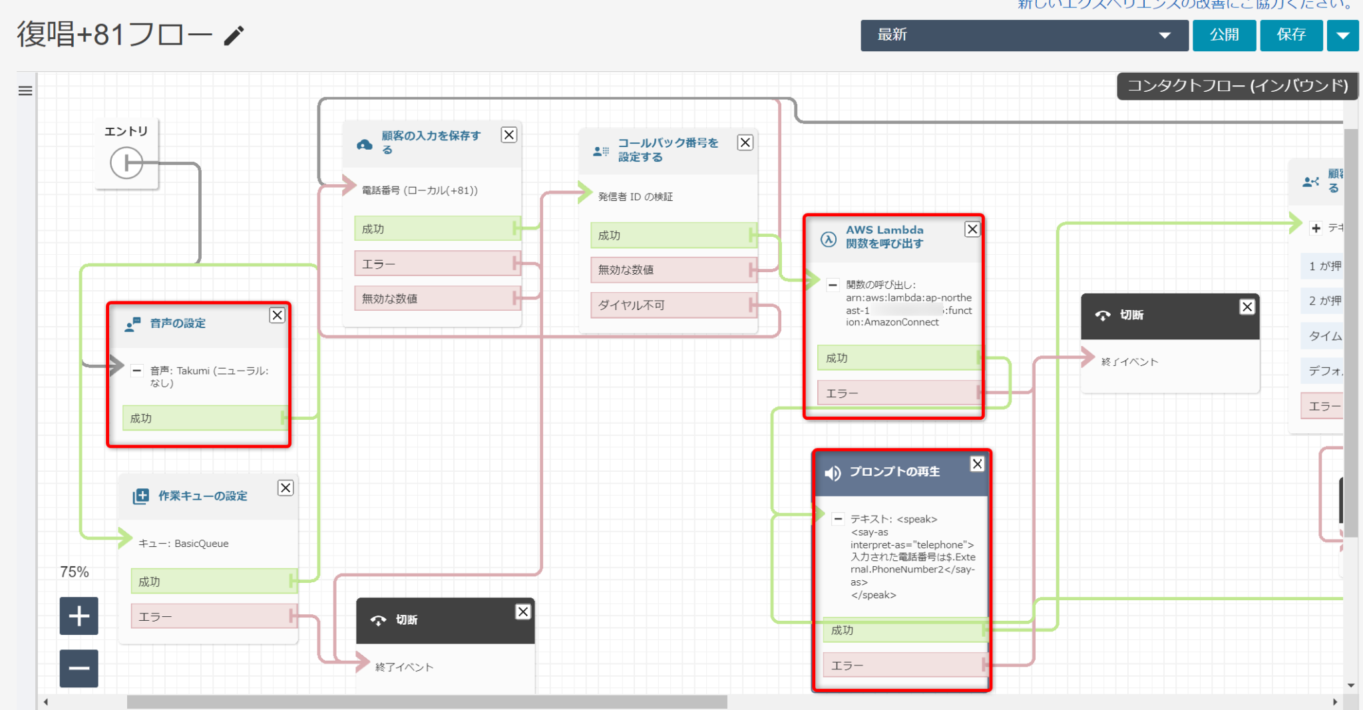Viewport: 1363px width, 710px height.
Task: Remove the 切断 block with its X
Action: (x=1247, y=307)
